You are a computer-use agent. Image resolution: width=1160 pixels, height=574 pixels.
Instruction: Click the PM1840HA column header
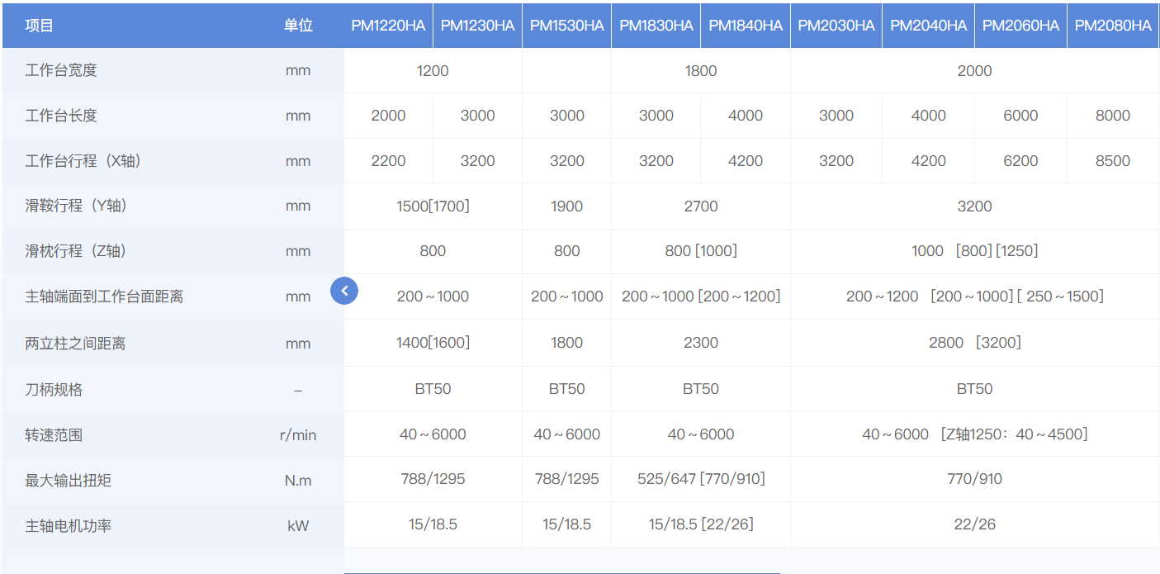[x=746, y=26]
